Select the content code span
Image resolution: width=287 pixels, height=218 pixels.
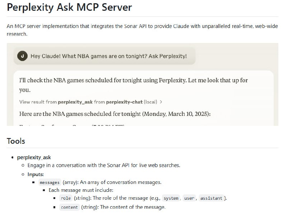click(x=69, y=207)
